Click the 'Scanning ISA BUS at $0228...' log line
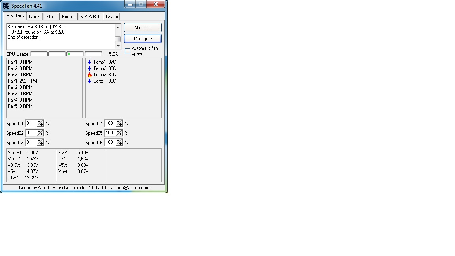 [x=36, y=27]
